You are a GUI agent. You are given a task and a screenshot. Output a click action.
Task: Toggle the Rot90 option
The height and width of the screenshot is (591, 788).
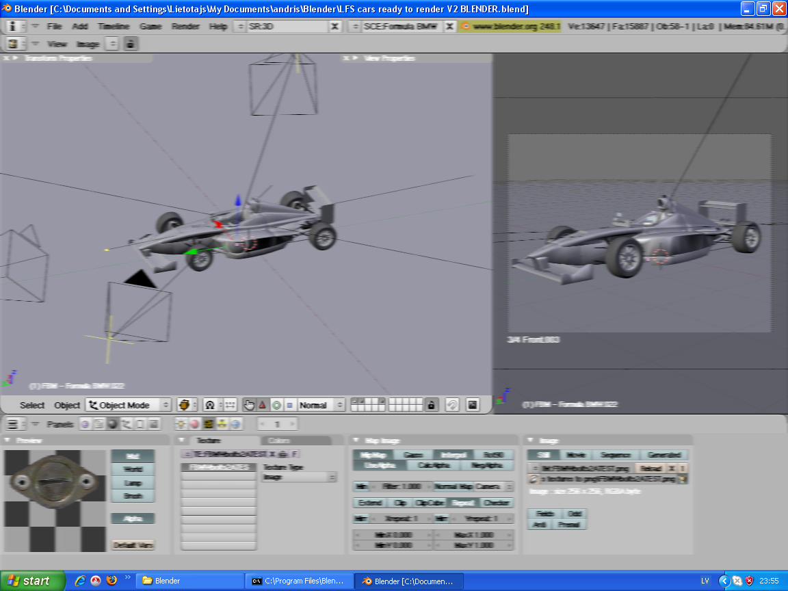point(493,455)
